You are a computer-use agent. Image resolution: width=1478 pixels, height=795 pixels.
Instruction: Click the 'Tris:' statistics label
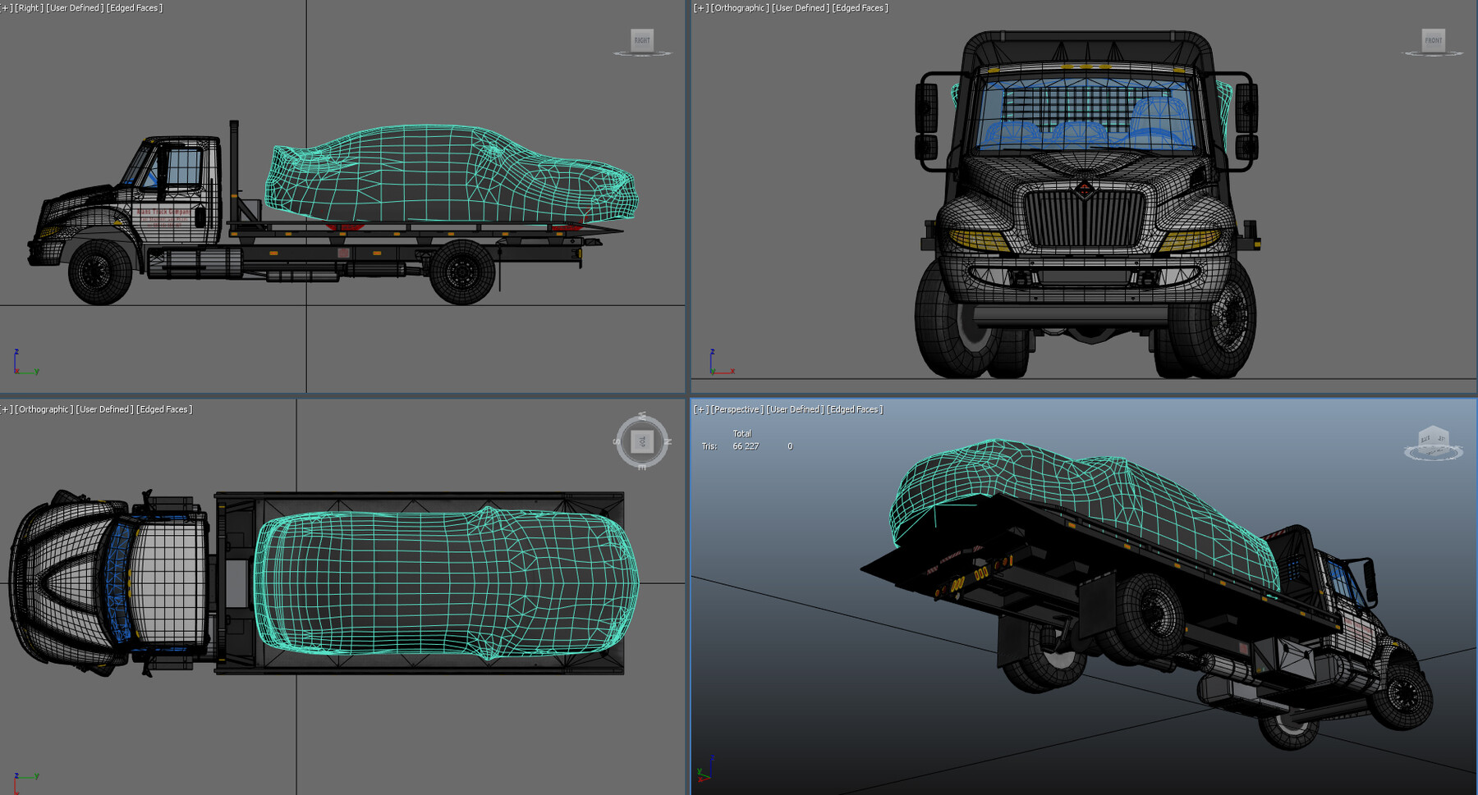click(709, 446)
